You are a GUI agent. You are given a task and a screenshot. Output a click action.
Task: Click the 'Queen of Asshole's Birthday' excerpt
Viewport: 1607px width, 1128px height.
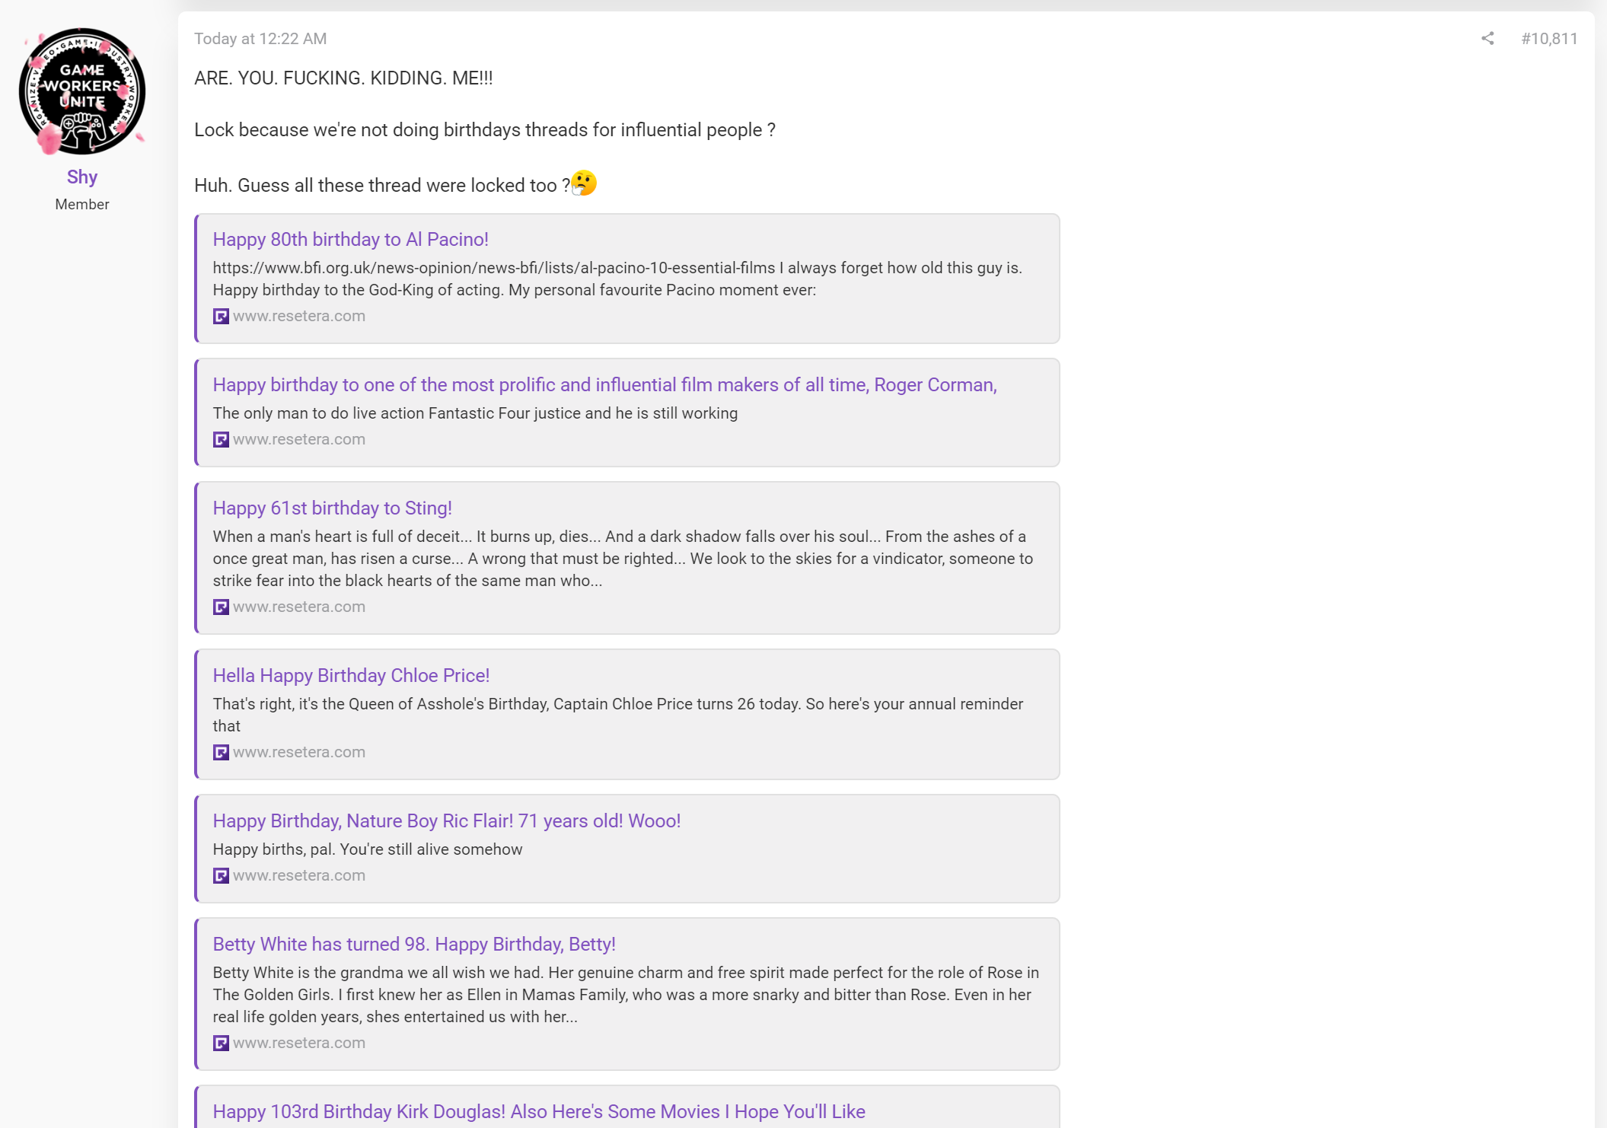(617, 715)
